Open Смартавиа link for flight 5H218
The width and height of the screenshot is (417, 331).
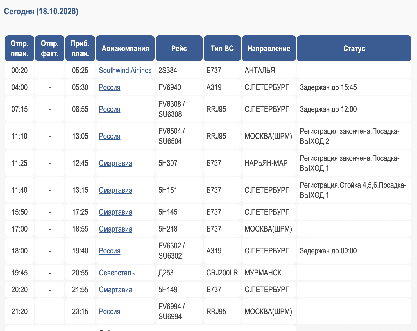[115, 229]
